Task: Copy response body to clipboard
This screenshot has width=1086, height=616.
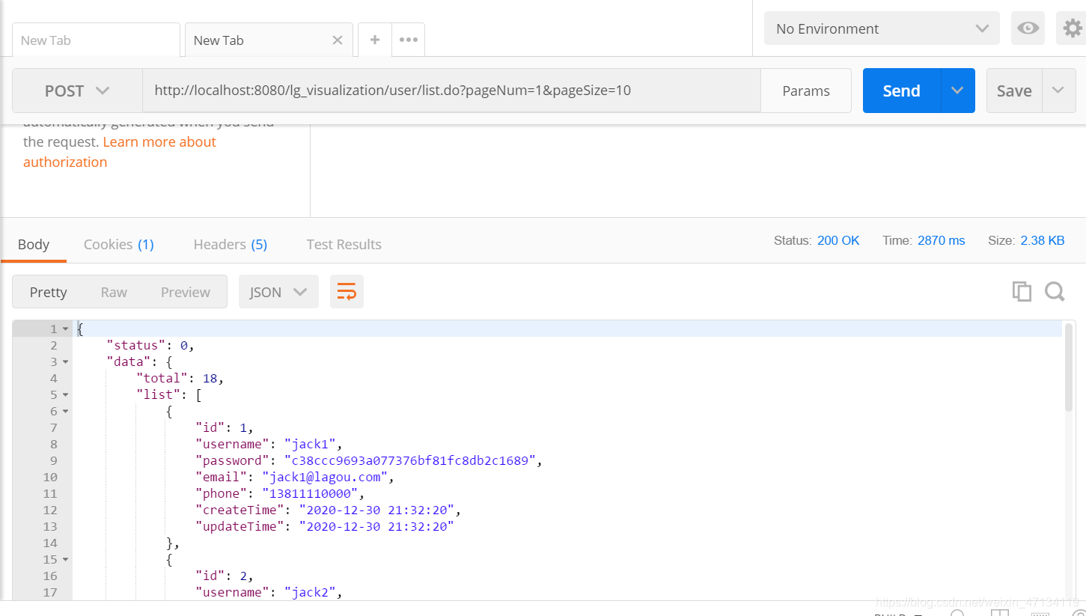Action: point(1022,291)
